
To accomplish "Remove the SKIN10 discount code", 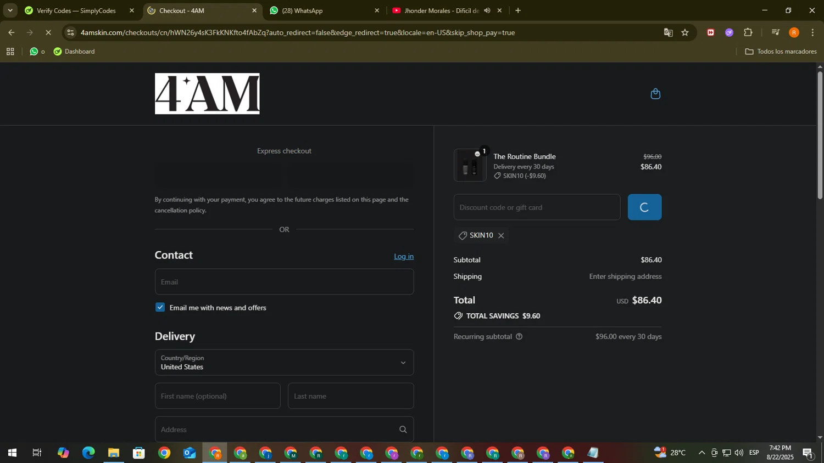I will 501,235.
